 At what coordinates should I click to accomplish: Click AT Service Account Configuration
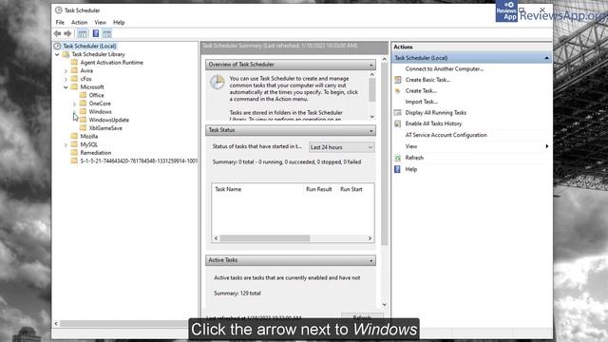pyautogui.click(x=446, y=135)
